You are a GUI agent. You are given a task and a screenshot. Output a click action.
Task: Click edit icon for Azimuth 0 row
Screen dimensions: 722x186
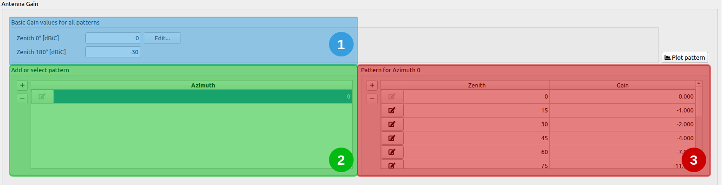42,97
